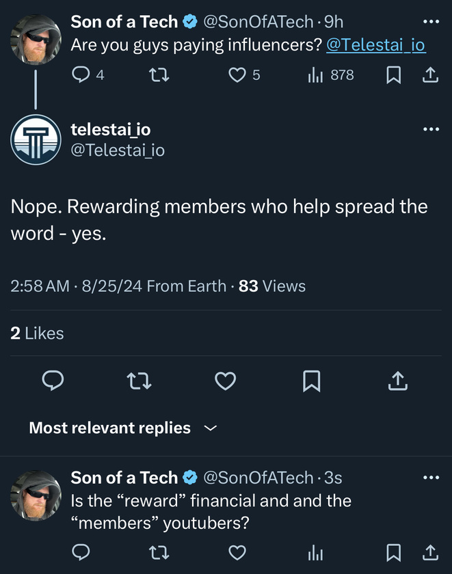This screenshot has width=452, height=574.
Task: Share the top tweet via upload icon
Action: point(430,75)
